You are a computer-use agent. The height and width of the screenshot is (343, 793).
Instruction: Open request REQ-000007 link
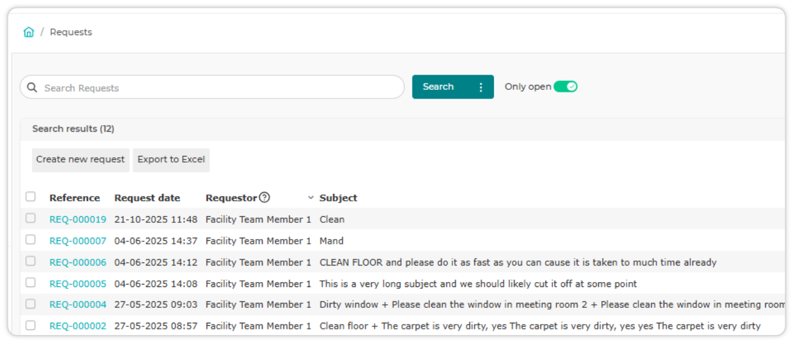click(x=78, y=241)
